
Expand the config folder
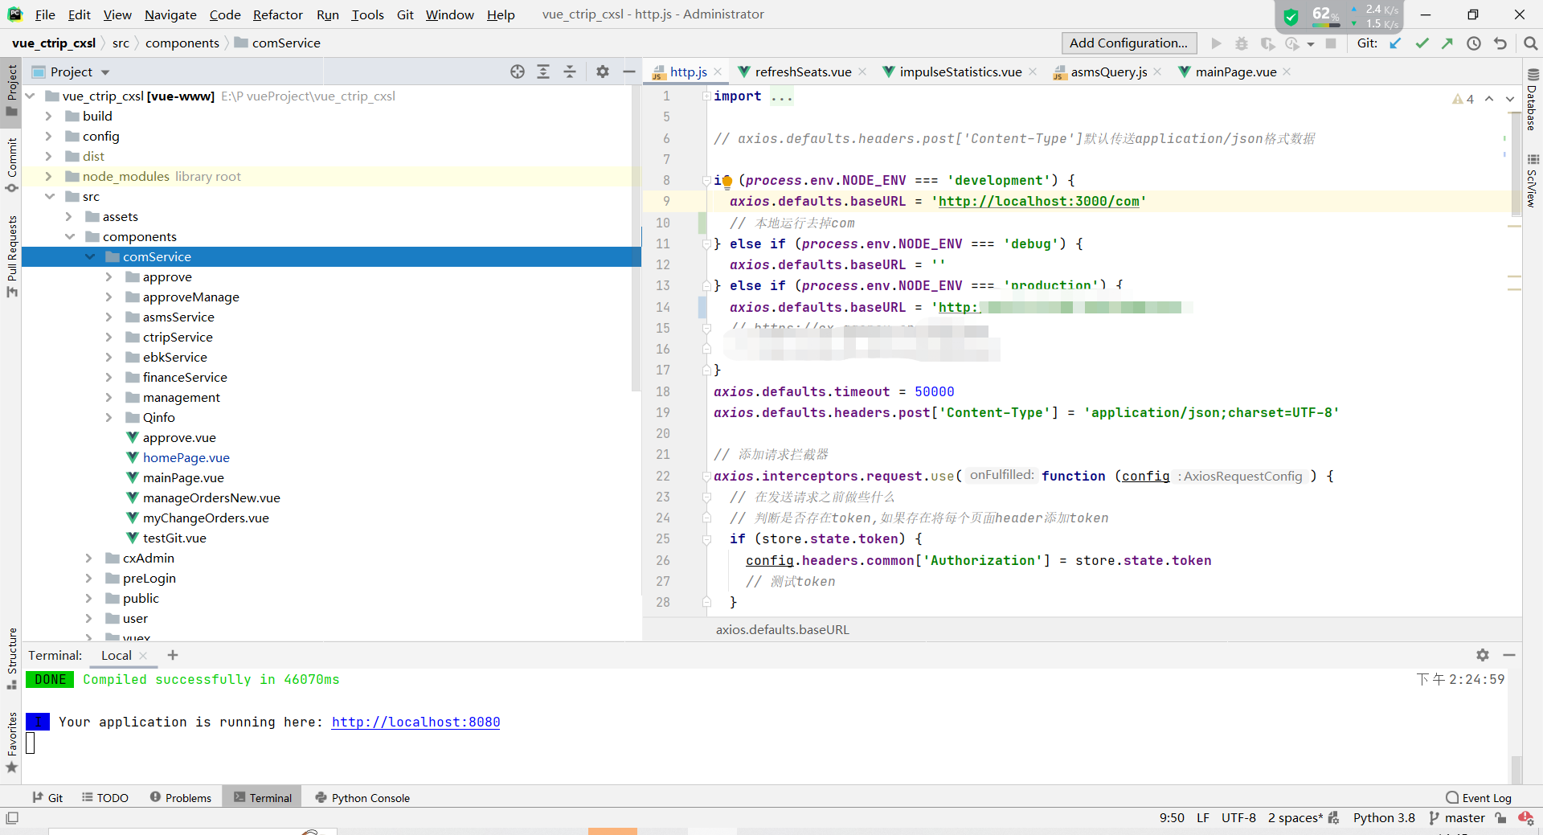click(48, 137)
